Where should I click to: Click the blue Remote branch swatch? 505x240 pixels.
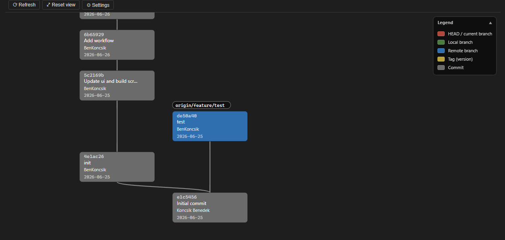[441, 51]
